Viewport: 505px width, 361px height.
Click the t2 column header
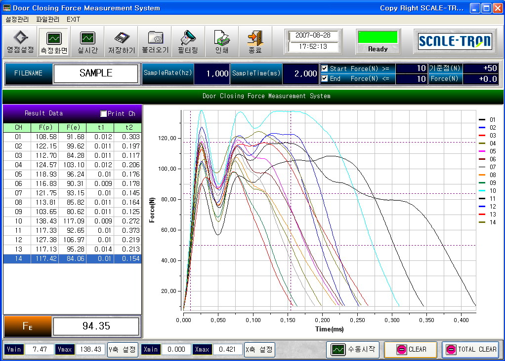point(128,127)
